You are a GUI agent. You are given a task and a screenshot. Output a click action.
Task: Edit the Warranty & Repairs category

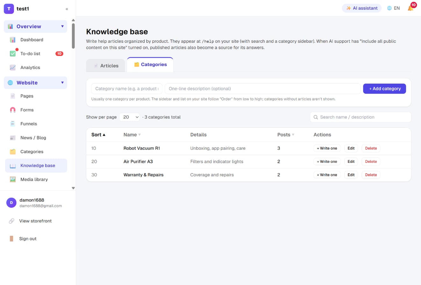pyautogui.click(x=351, y=175)
